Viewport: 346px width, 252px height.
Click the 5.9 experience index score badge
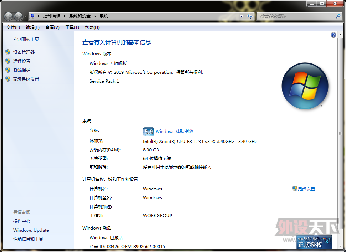pos(148,132)
